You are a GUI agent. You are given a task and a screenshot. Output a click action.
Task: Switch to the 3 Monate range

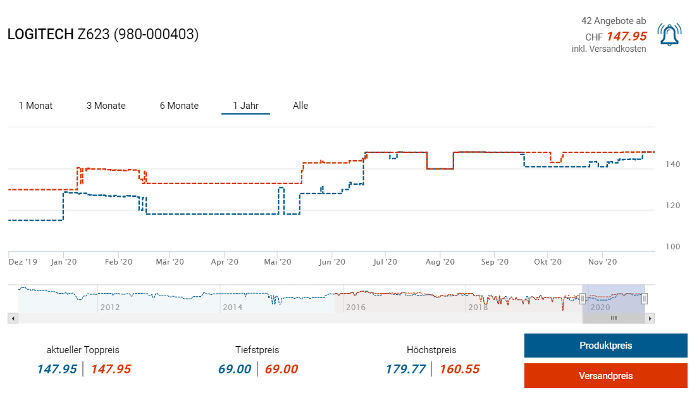point(106,106)
